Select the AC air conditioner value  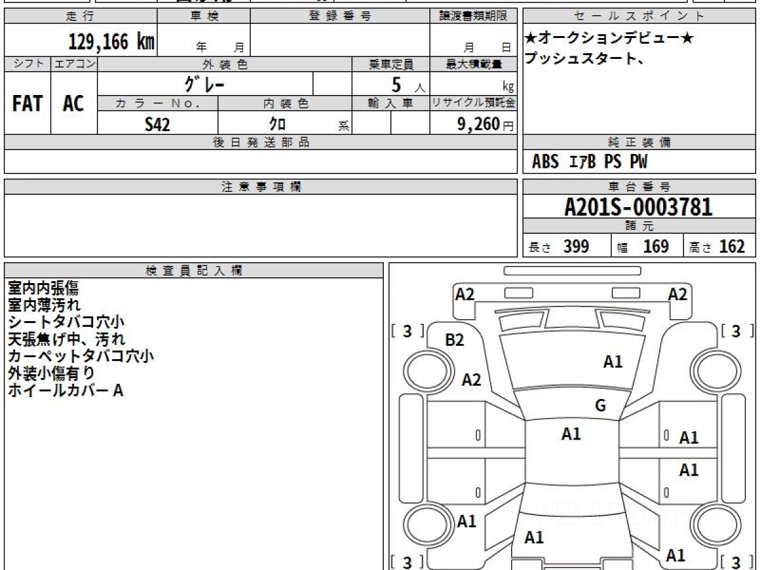click(73, 104)
